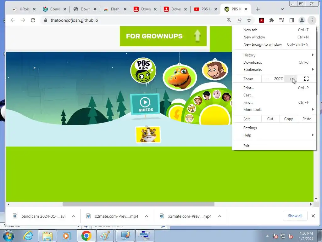The image size is (322, 242).
Task: Click the red YouTube extension icon
Action: click(261, 20)
